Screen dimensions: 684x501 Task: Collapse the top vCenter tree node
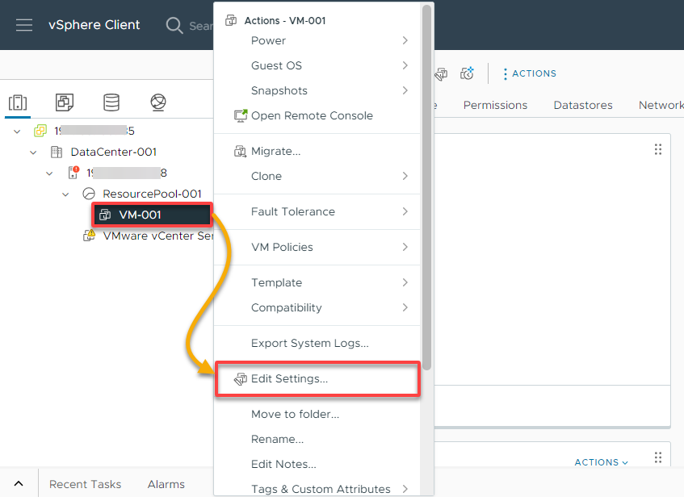pyautogui.click(x=17, y=132)
